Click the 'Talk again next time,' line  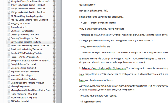[90, 102]
